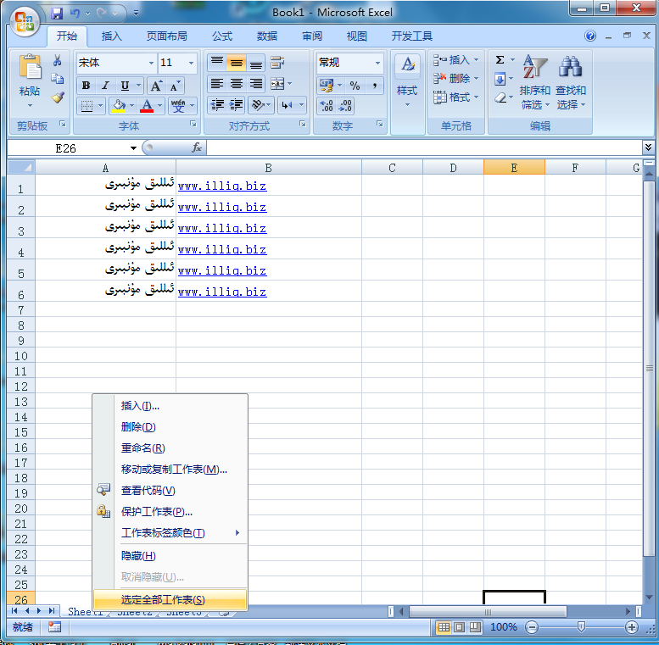Click the percent style icon
659x645 pixels.
coord(355,86)
